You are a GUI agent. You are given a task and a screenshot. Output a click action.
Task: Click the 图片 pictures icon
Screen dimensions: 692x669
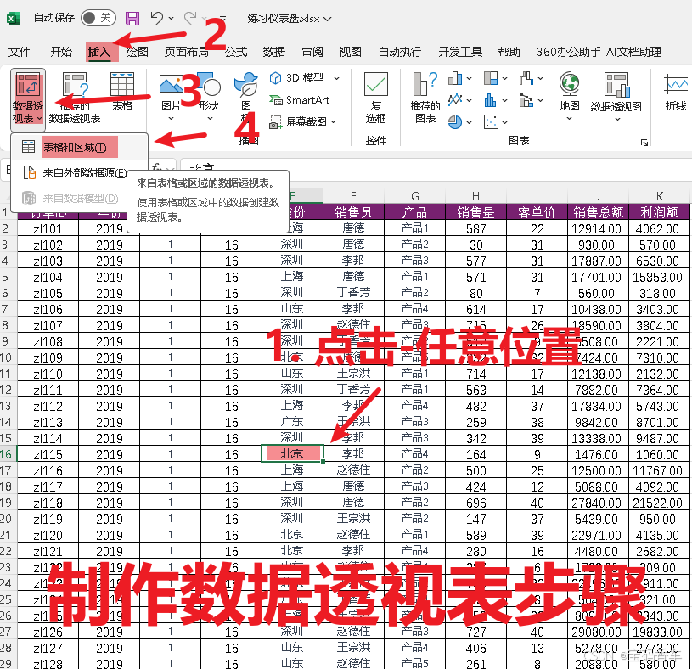(171, 84)
